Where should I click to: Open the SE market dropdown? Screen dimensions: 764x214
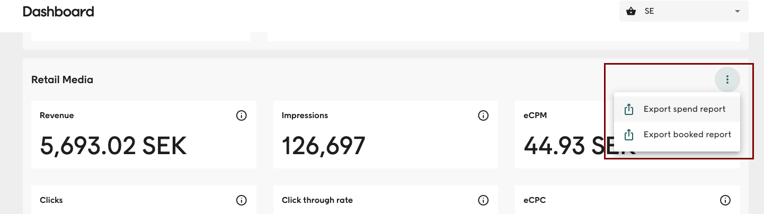pyautogui.click(x=683, y=11)
